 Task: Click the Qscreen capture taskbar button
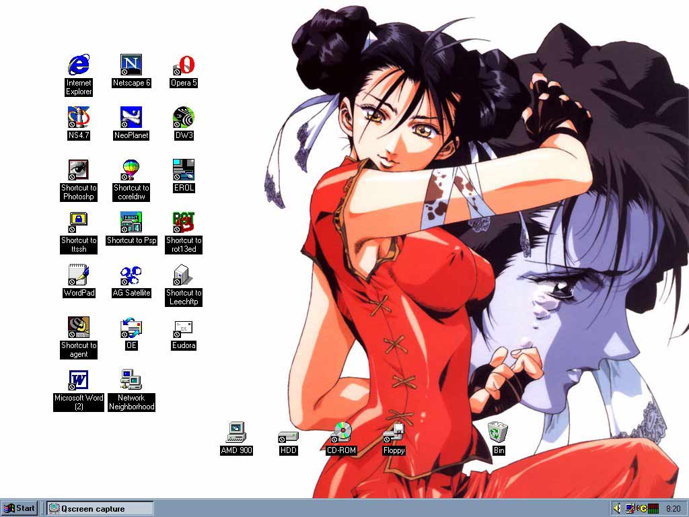coord(100,508)
